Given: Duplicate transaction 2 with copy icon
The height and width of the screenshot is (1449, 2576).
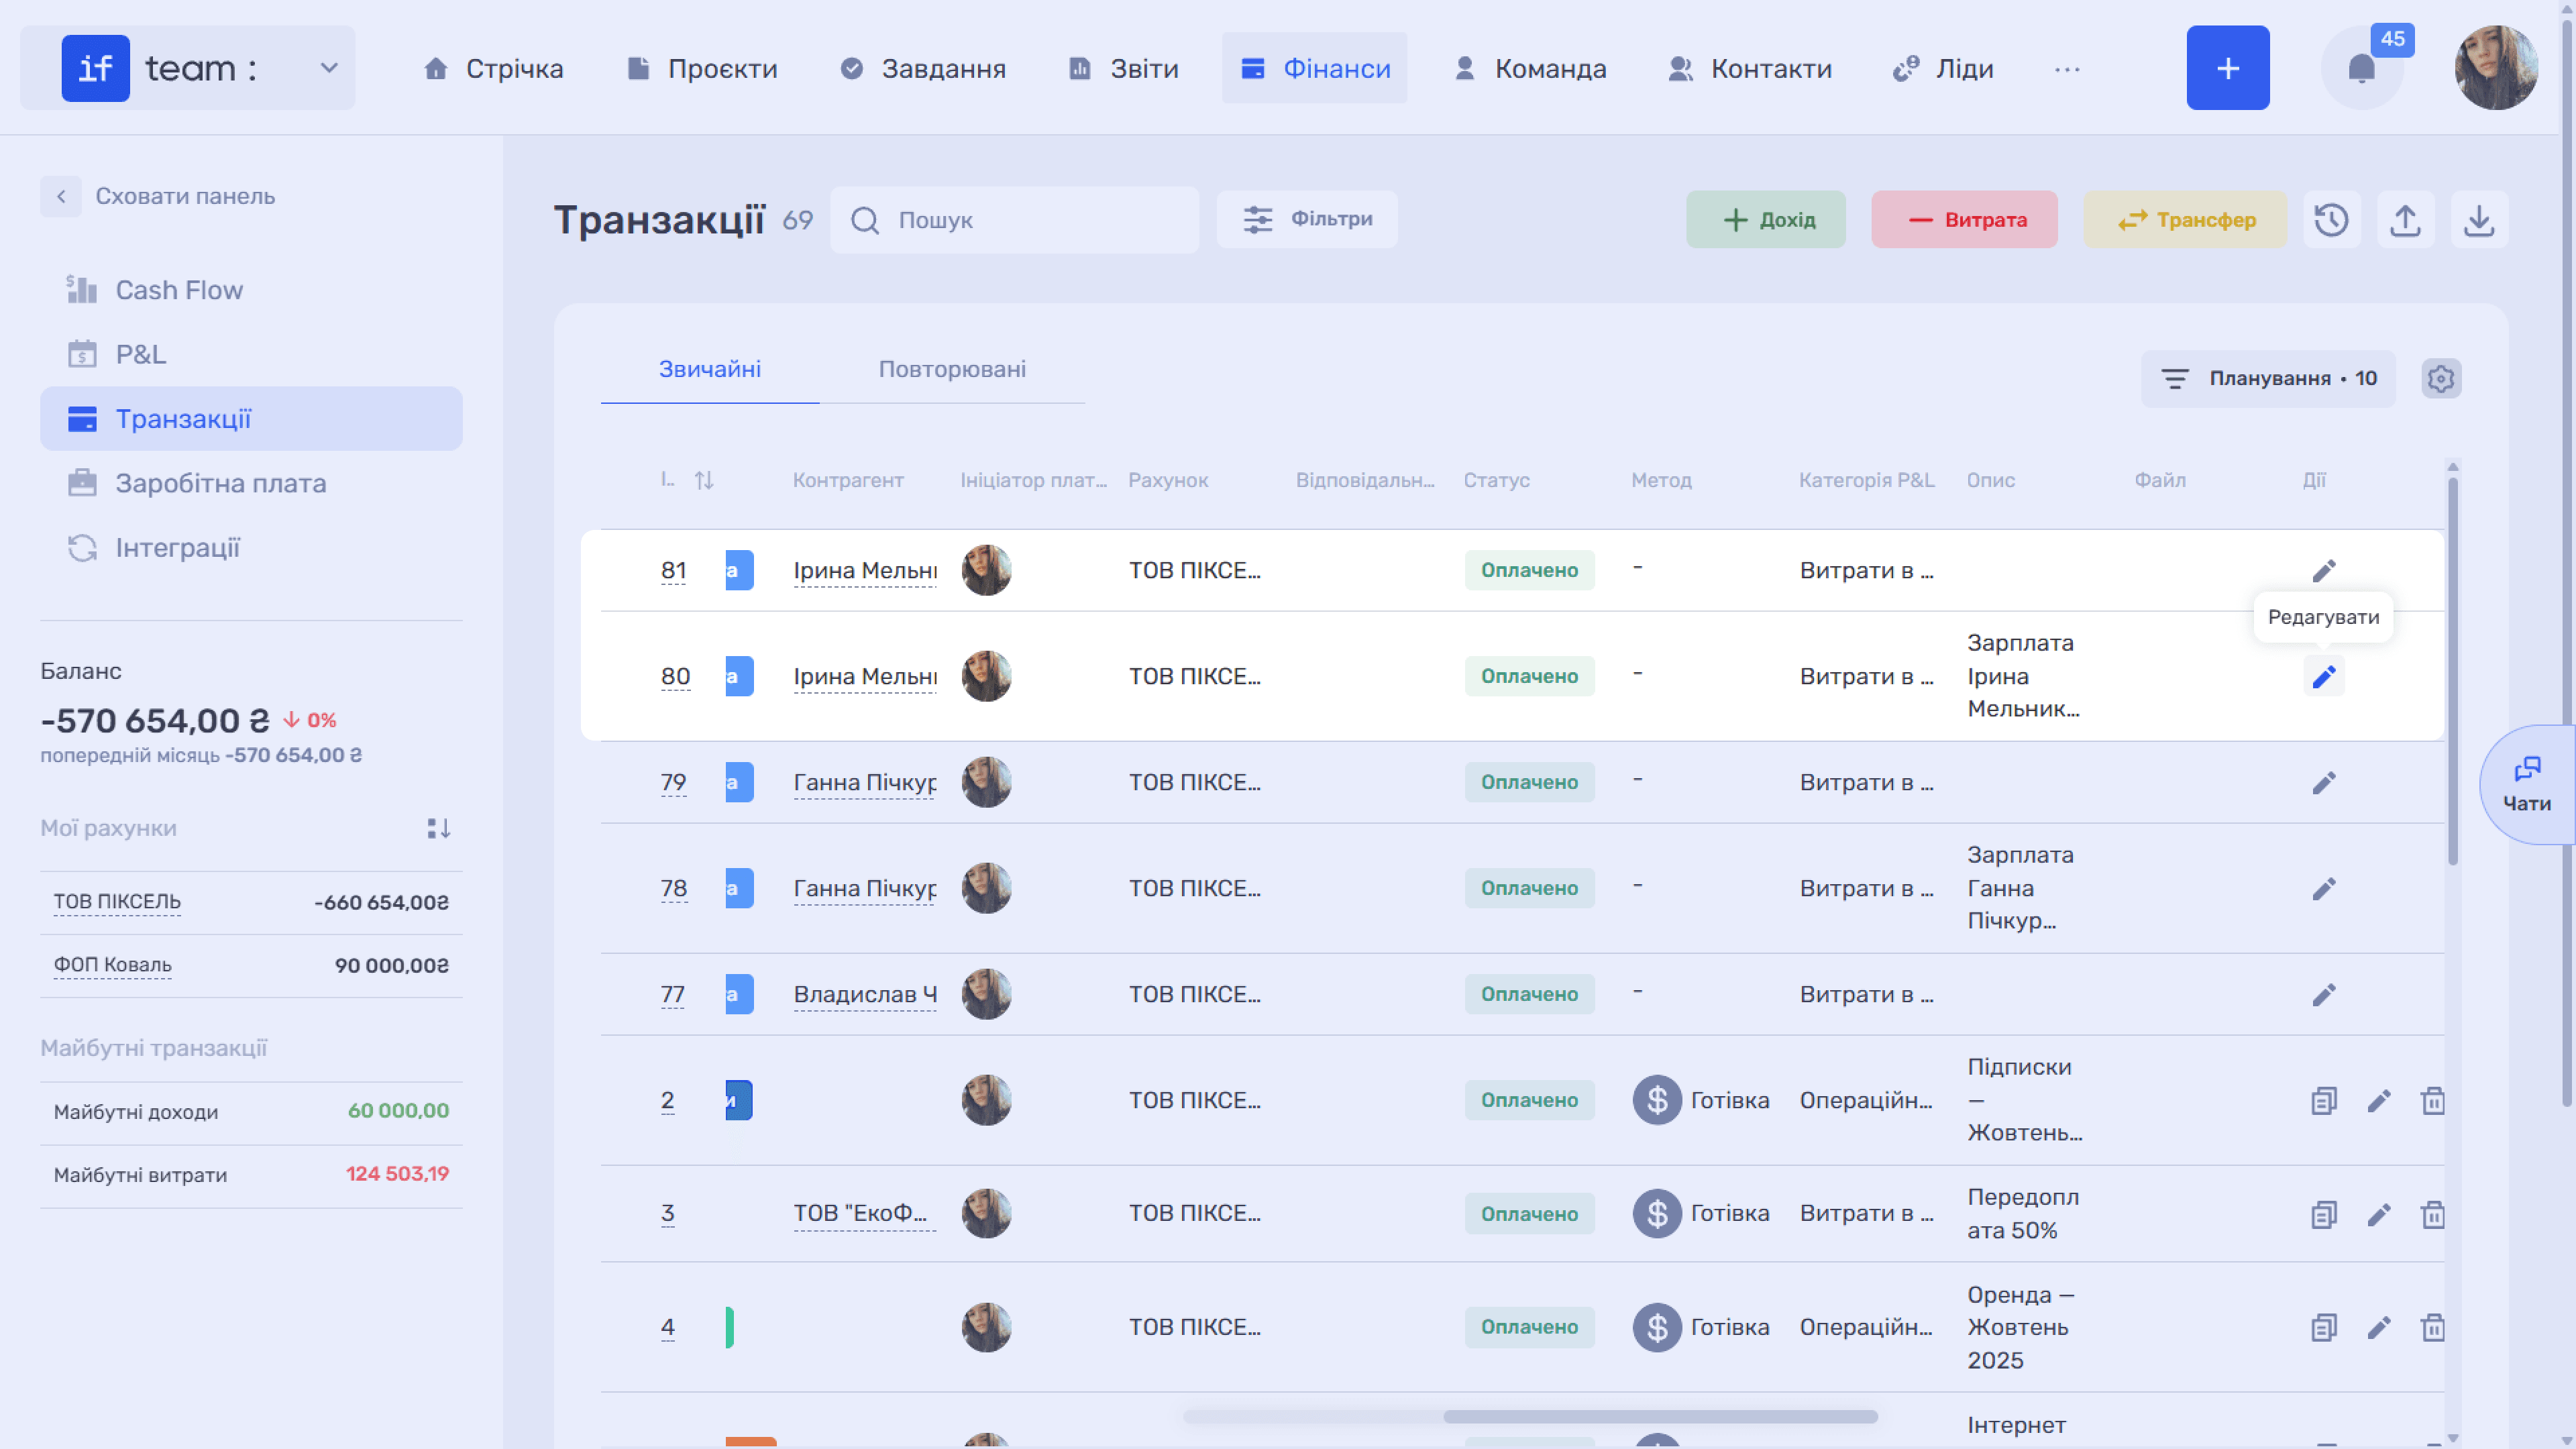Looking at the screenshot, I should point(2324,1101).
